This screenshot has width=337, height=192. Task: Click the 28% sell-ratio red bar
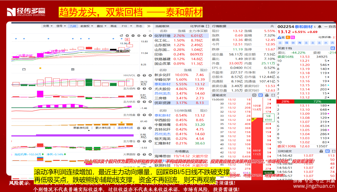pos(285,102)
